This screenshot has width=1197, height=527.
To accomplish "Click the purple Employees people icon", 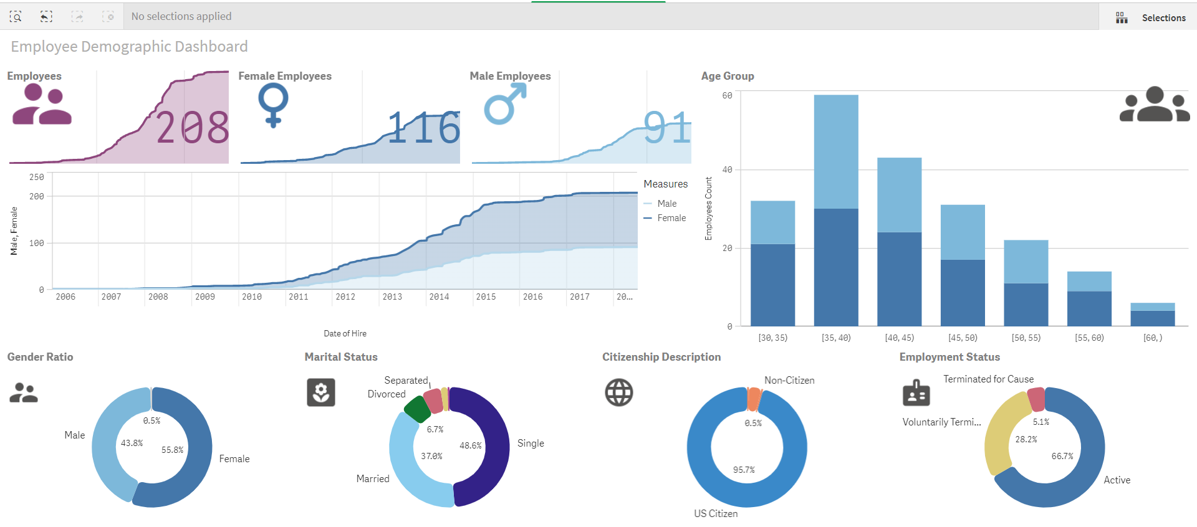I will [x=42, y=105].
